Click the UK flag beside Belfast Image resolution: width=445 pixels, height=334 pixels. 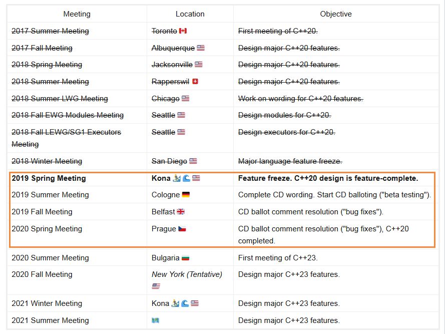(x=181, y=212)
